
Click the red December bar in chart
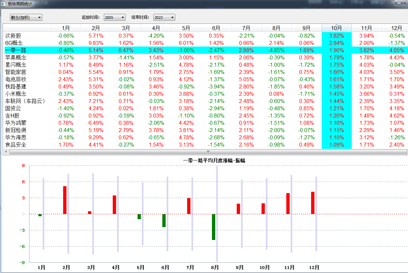[313, 203]
